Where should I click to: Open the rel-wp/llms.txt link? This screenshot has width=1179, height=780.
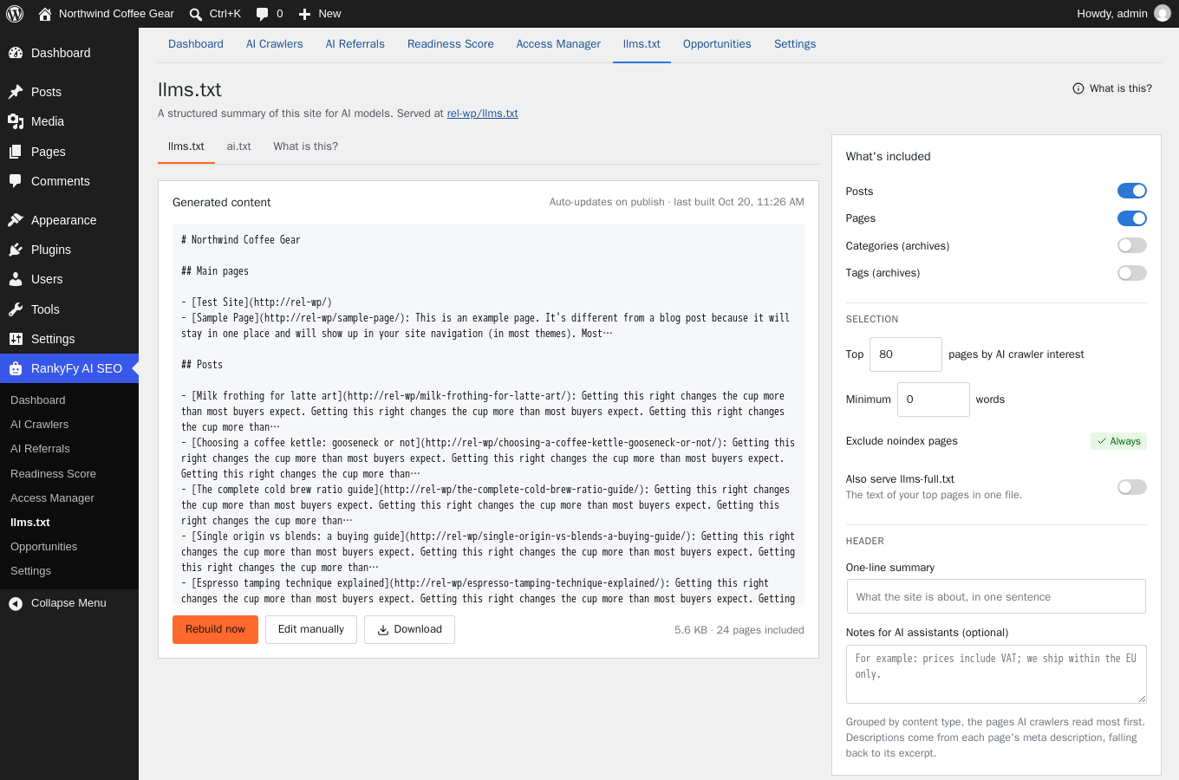pyautogui.click(x=482, y=114)
